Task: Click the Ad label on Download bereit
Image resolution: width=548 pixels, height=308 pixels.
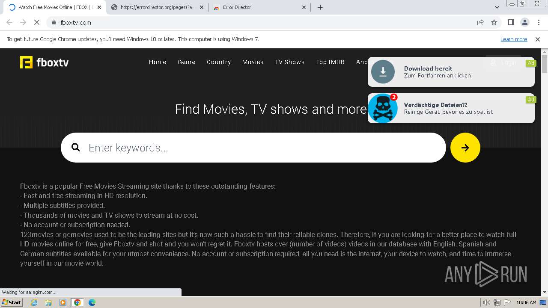Action: pos(531,63)
